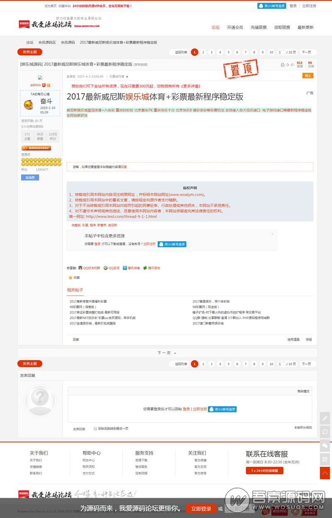Image resolution: width=332 pixels, height=518 pixels.
Task: Expand the 只看该作者 arrow dropdown
Action: pyautogui.click(x=127, y=77)
